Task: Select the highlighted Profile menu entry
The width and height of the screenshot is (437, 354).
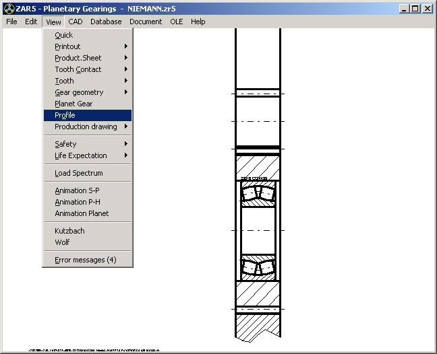Action: pyautogui.click(x=65, y=115)
